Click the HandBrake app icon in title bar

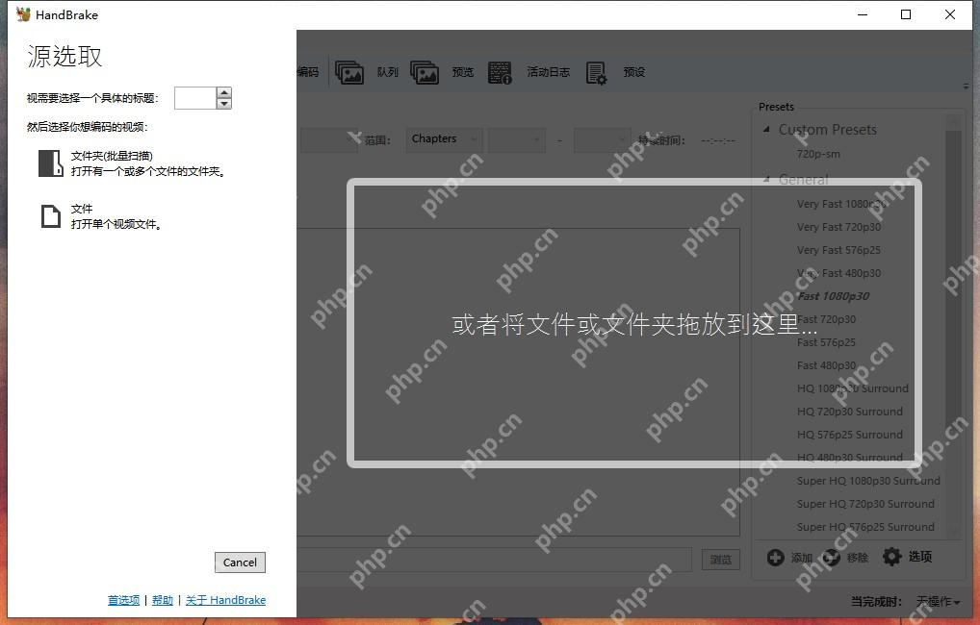[23, 14]
